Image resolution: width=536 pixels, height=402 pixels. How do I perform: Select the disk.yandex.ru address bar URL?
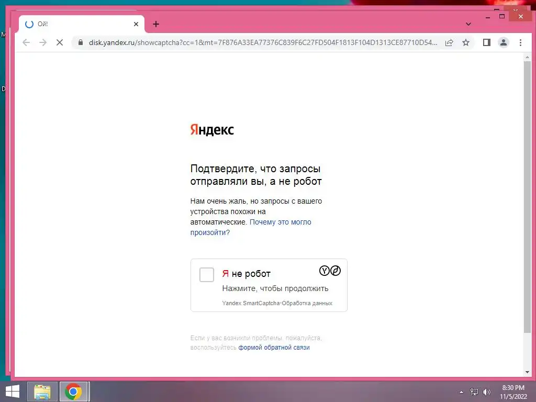(263, 42)
